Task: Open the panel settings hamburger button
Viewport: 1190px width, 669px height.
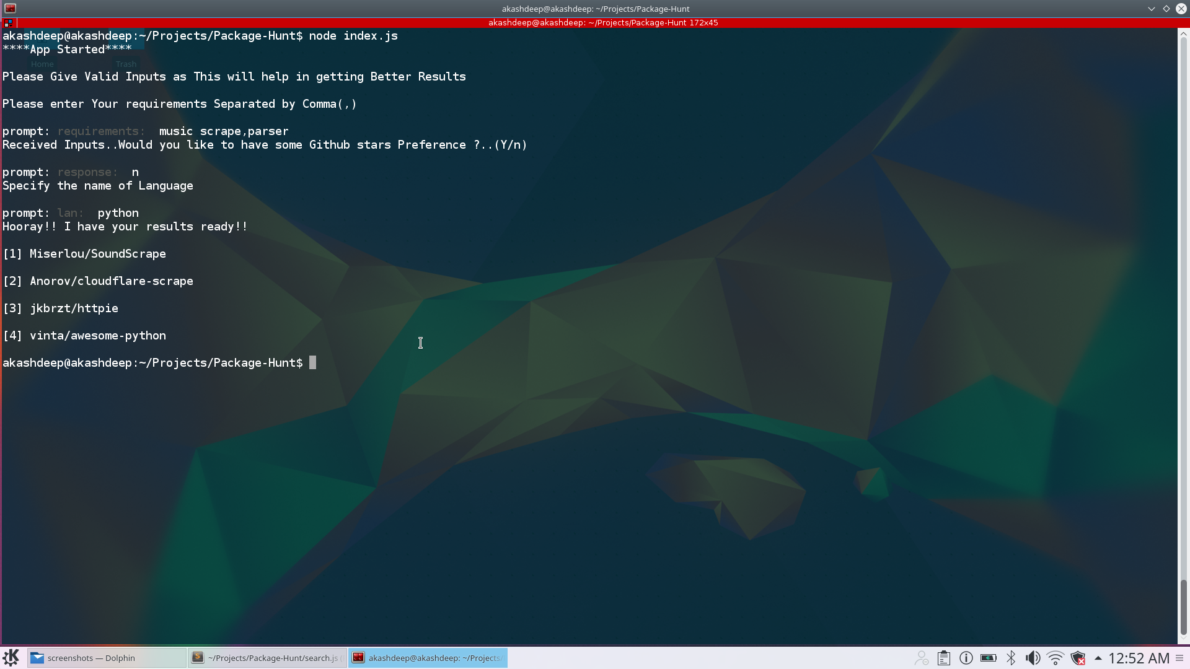Action: click(1179, 658)
